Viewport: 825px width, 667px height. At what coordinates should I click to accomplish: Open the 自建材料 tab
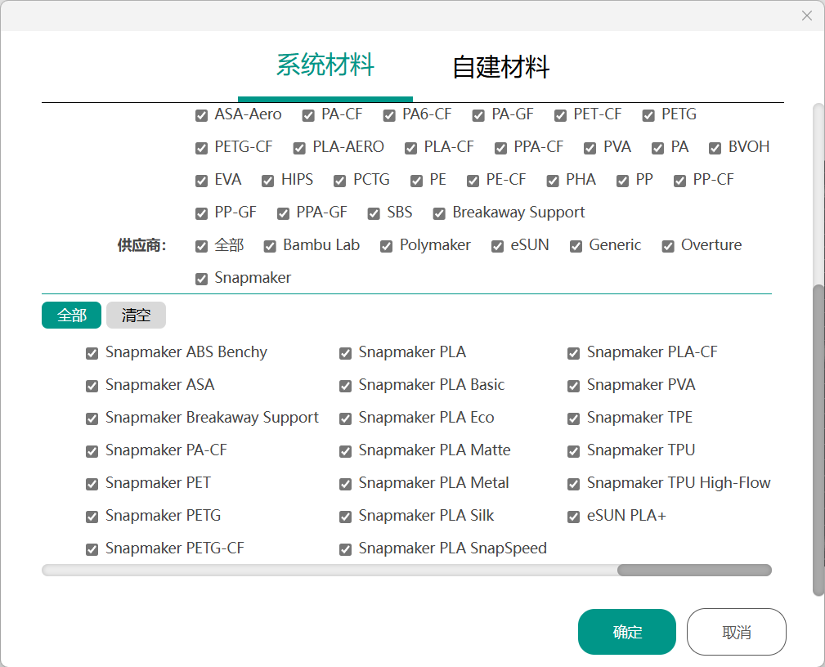coord(500,67)
